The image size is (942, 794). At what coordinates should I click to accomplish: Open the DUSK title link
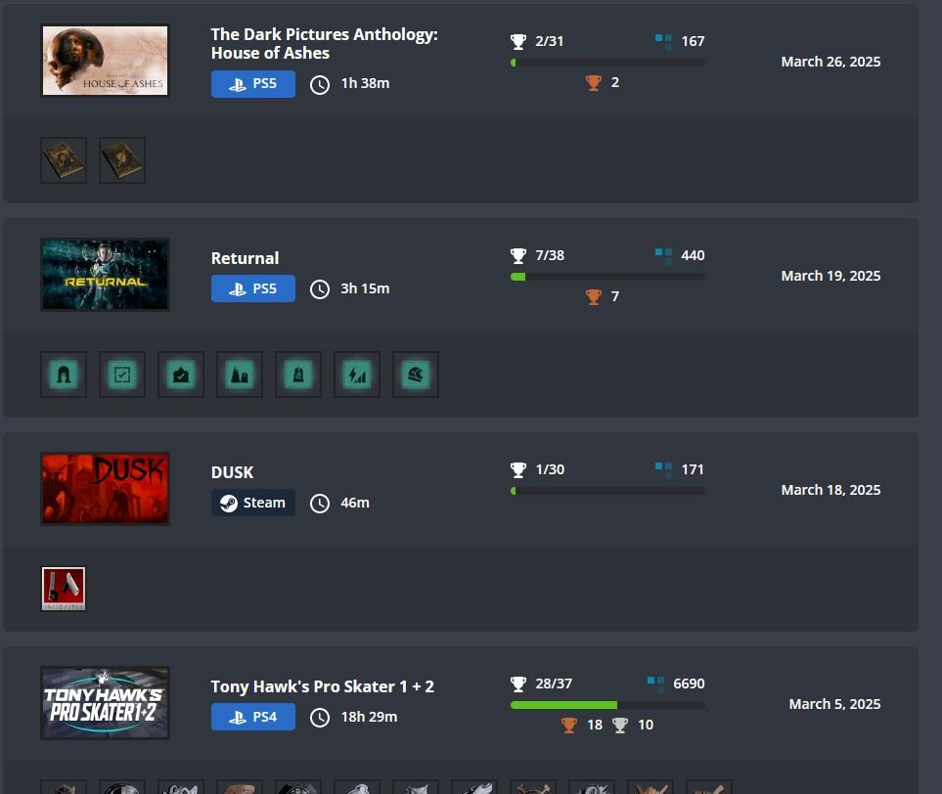[233, 472]
